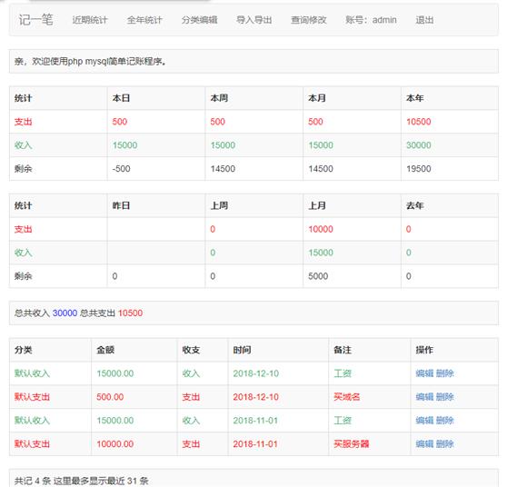The width and height of the screenshot is (517, 487).
Task: Open the 近期统计 menu item
Action: pos(90,20)
